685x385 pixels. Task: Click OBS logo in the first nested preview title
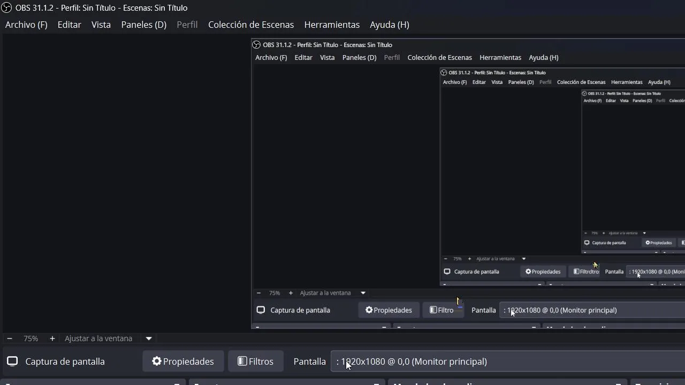pos(257,45)
